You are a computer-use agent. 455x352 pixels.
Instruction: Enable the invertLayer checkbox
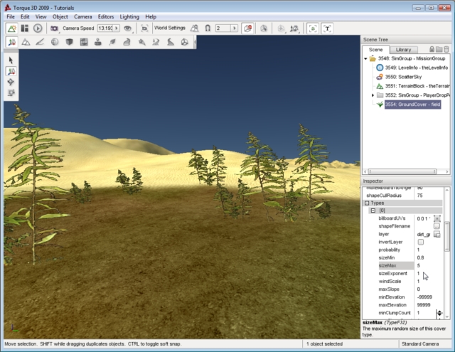coord(420,242)
